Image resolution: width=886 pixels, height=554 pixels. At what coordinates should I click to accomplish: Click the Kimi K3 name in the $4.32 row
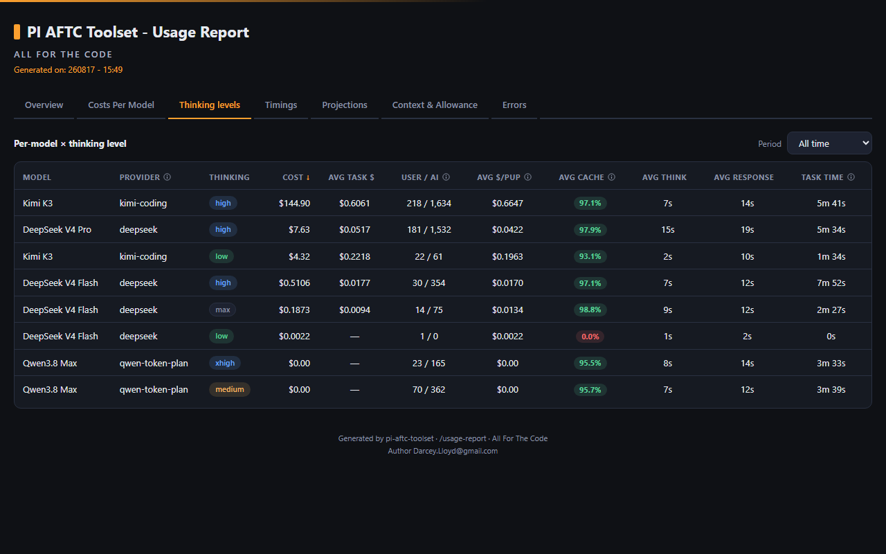click(38, 256)
